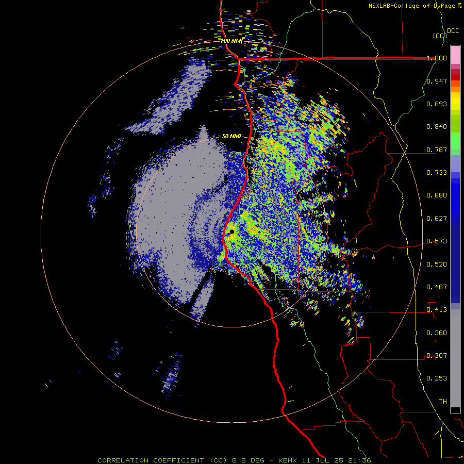Click the 0.893 scale value
The height and width of the screenshot is (464, 464).
(437, 104)
